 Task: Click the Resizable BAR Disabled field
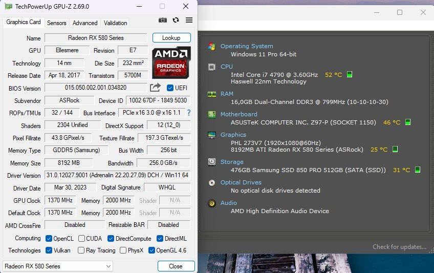coord(168,225)
